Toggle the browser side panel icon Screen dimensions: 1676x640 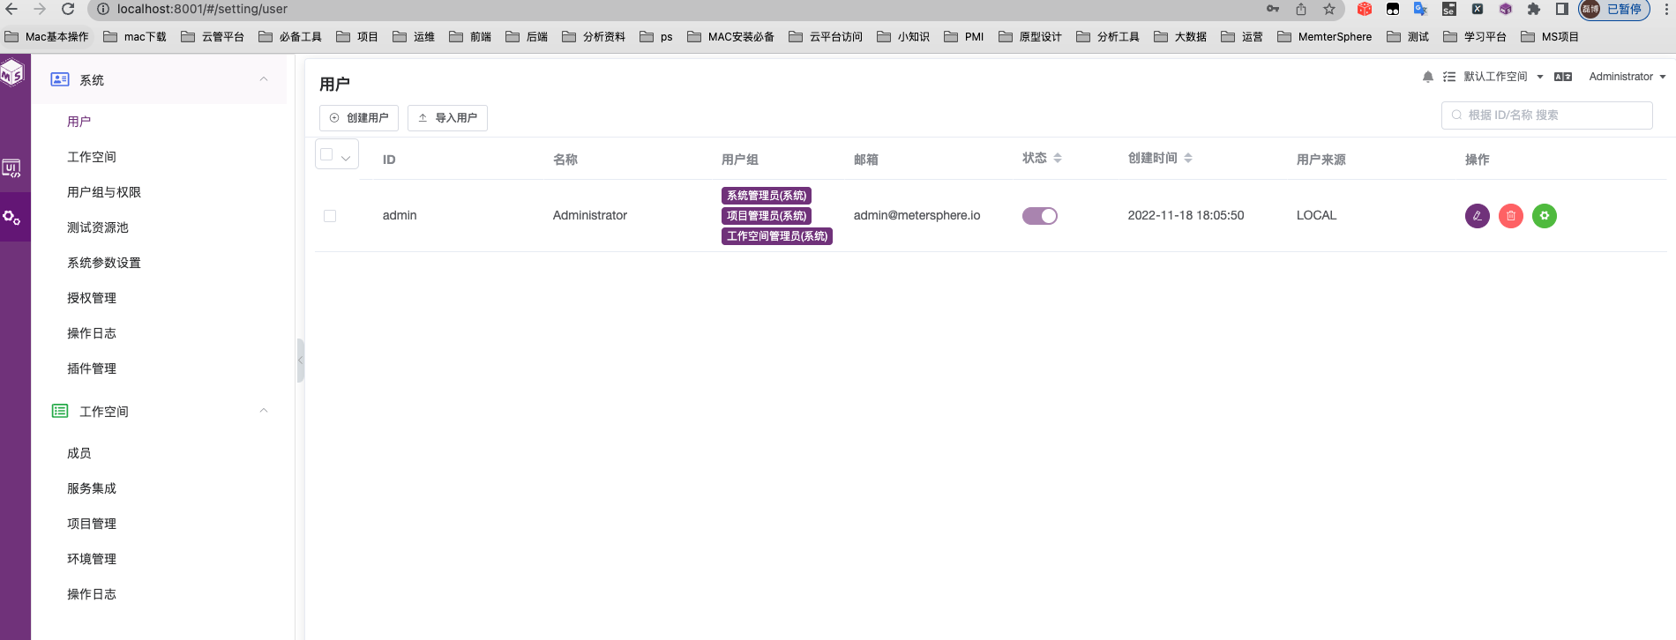tap(1562, 9)
